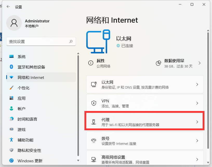This screenshot has width=212, height=167.
Task: Click the pie chart icon beside 数据使用量
Action: [x=158, y=63]
